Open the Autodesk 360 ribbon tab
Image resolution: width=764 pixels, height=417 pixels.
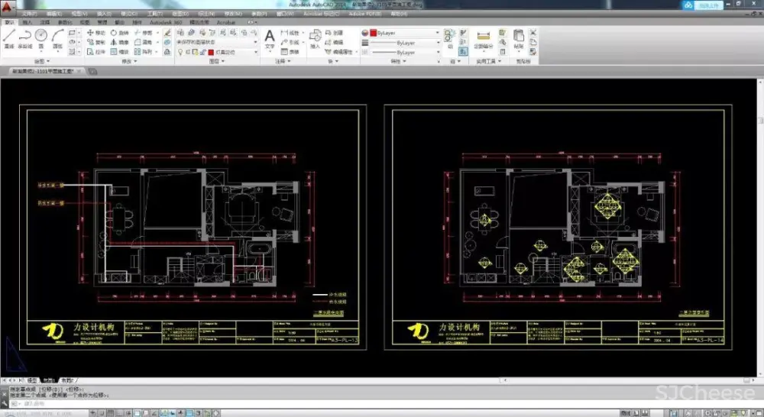tap(162, 23)
